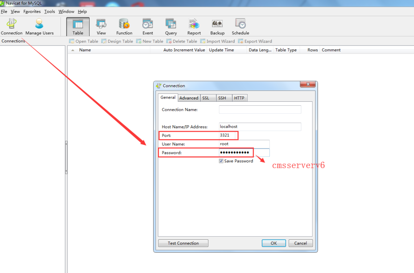
Task: Click the Host Name/IP Address field
Action: click(260, 127)
